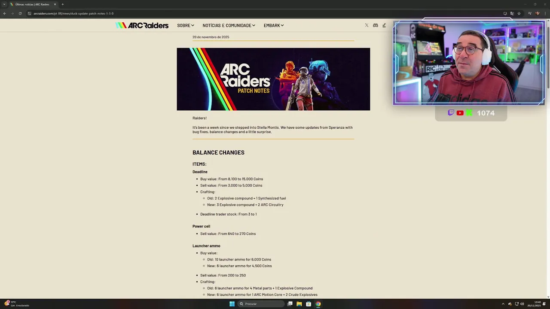Click the "ITEMS:" subheading
The image size is (550, 309).
pos(199,164)
